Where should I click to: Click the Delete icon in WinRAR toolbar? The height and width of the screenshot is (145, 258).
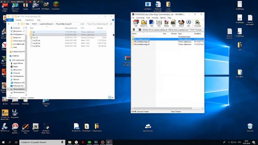pos(166,23)
